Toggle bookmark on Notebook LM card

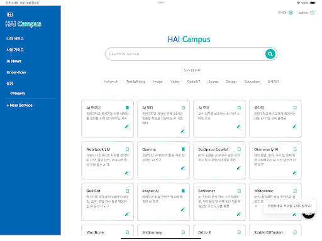pyautogui.click(x=127, y=149)
